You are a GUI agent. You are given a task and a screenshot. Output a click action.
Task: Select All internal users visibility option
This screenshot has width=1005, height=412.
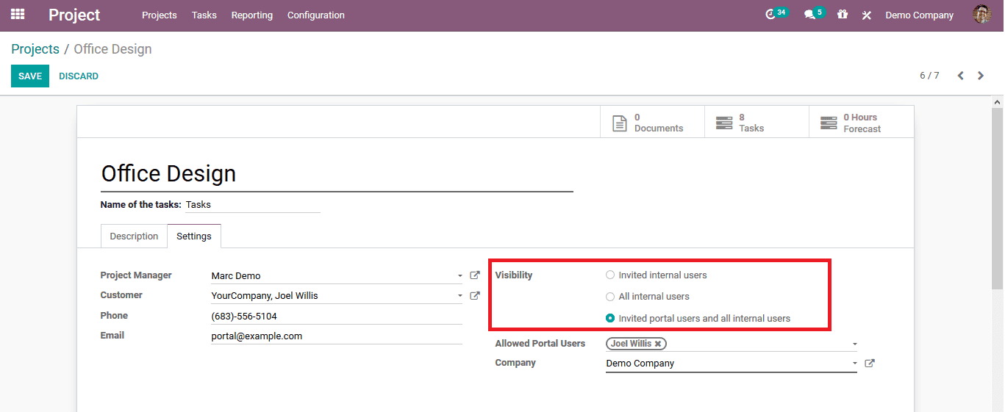(610, 297)
